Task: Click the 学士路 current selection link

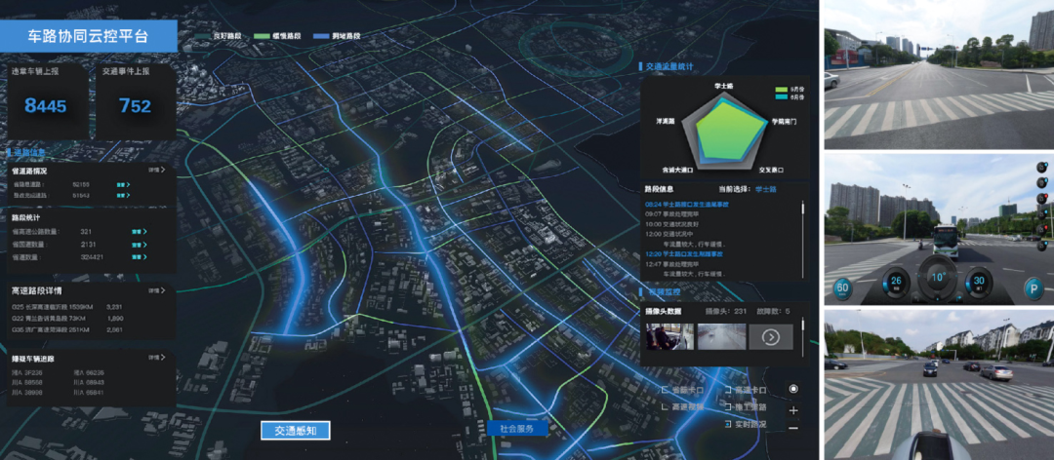Action: [x=766, y=188]
